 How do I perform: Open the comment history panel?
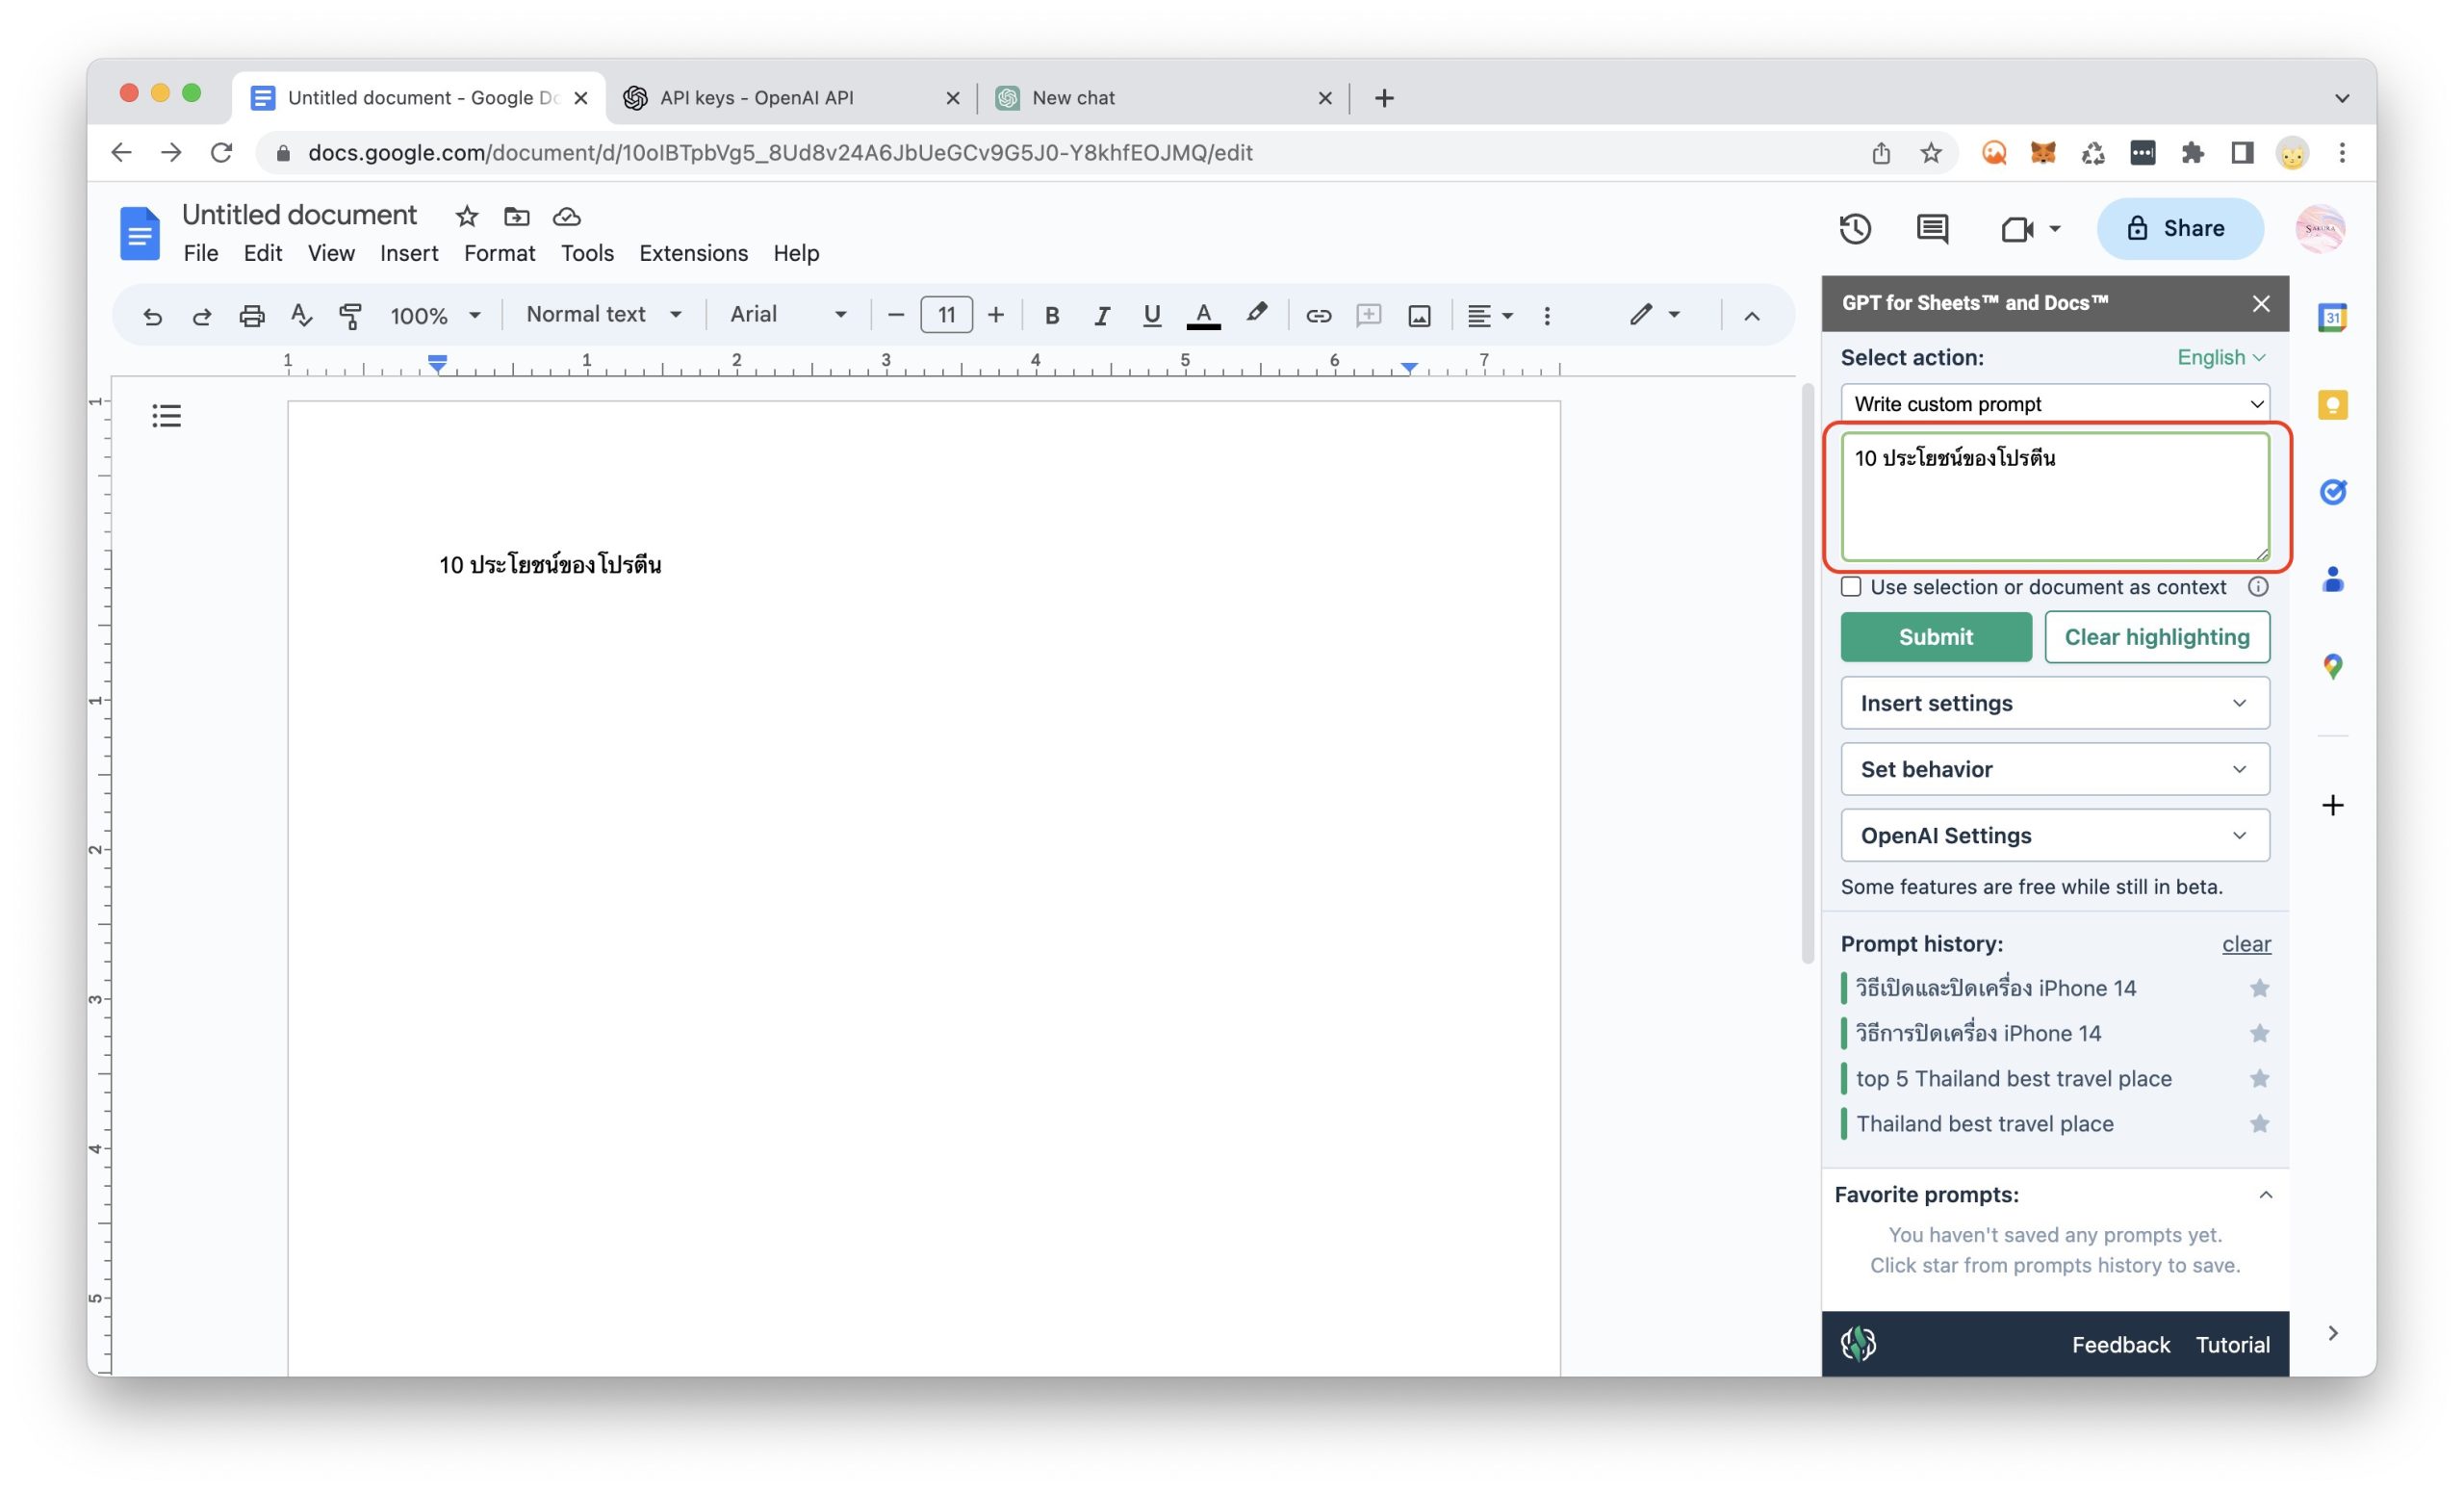click(x=1931, y=228)
